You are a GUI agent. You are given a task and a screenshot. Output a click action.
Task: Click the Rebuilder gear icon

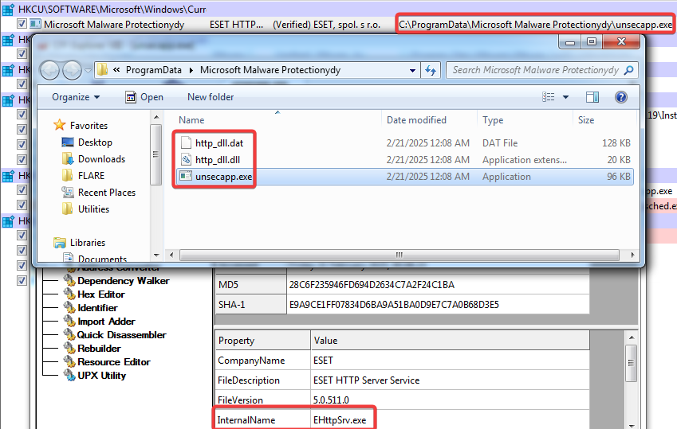click(x=69, y=348)
